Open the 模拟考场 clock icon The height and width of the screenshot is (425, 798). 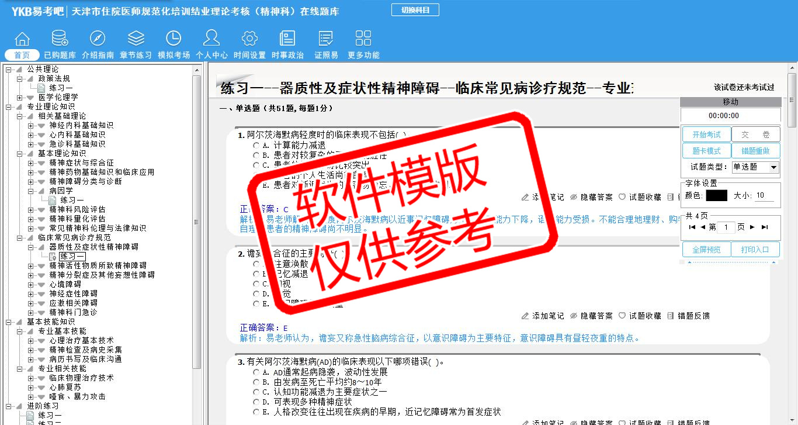coord(174,39)
